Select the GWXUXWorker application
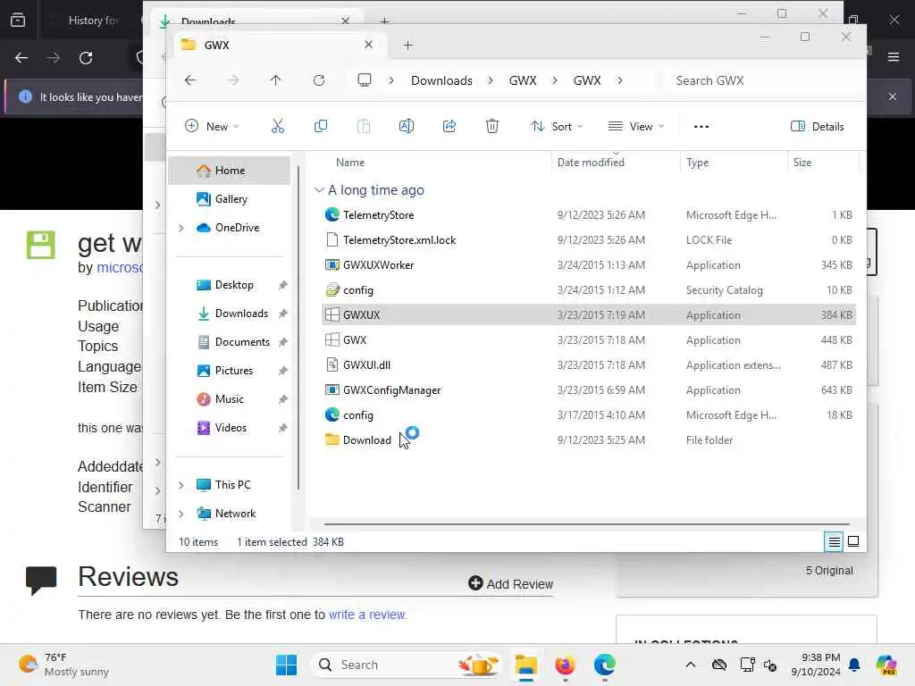 point(588,265)
